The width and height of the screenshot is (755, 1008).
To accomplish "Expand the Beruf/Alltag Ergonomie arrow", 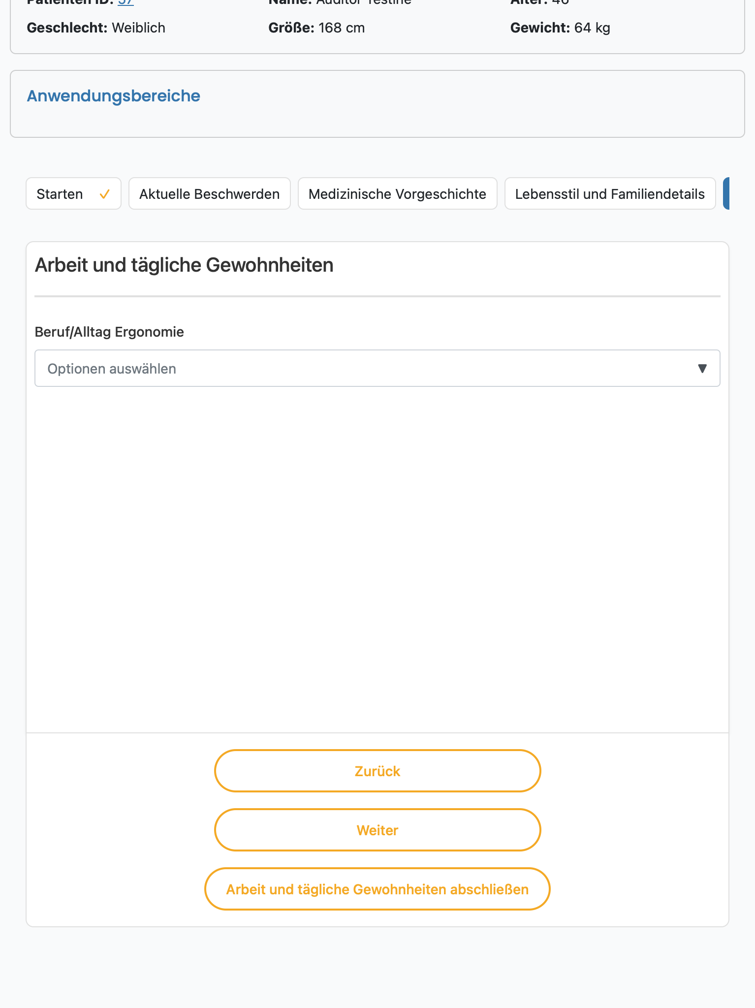I will (702, 368).
